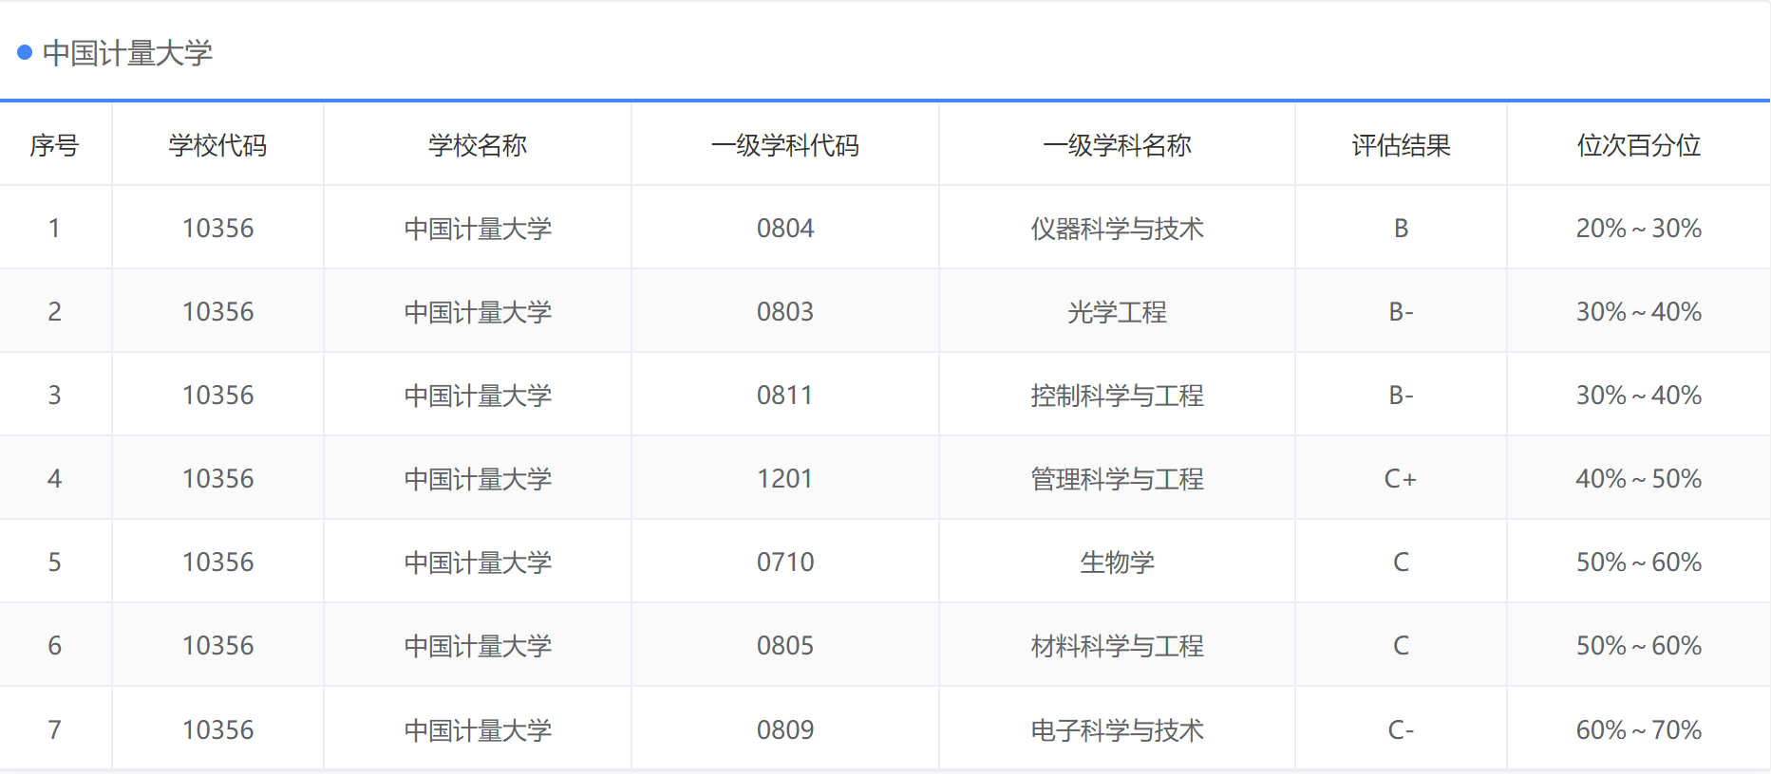This screenshot has width=1771, height=774.
Task: Click the 20%~30% percentile cell
Action: click(x=1638, y=229)
